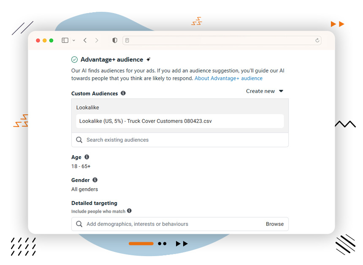The height and width of the screenshot is (265, 363).
Task: Select the Lookalike Truck Cover Customers audience
Action: pos(180,121)
